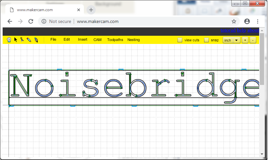Open the Nesting menu

point(134,40)
